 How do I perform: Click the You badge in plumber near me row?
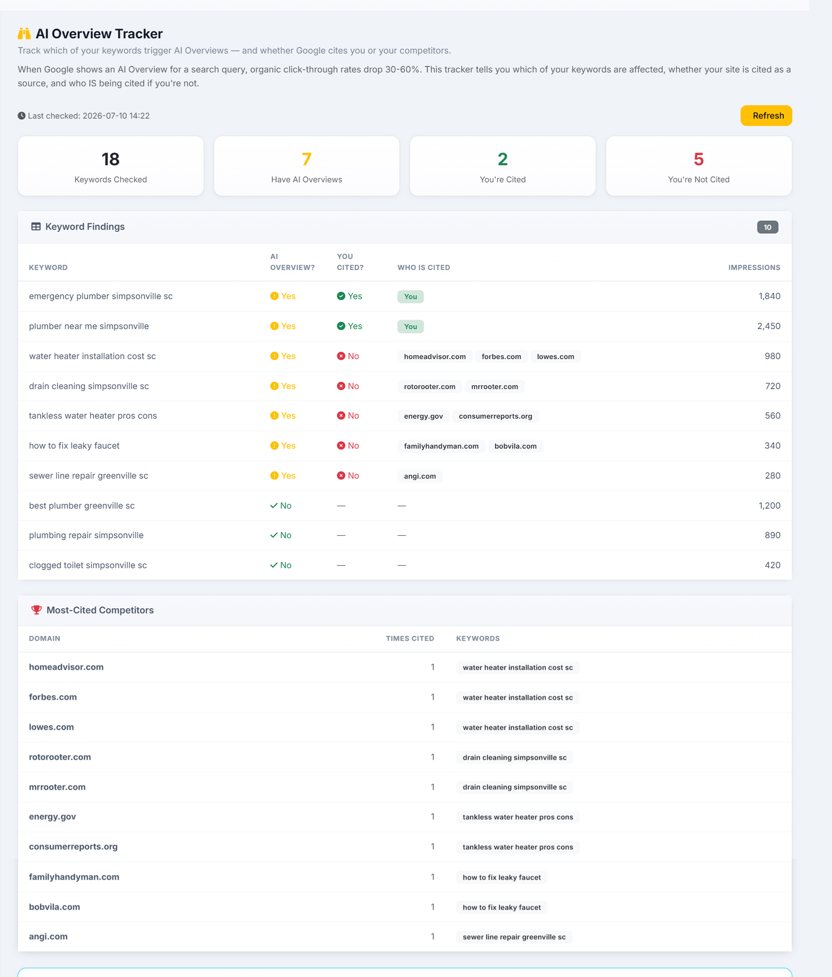[410, 326]
